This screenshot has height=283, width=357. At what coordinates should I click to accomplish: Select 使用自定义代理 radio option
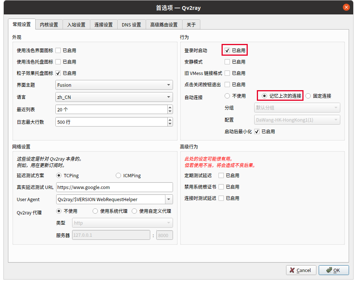pyautogui.click(x=134, y=211)
